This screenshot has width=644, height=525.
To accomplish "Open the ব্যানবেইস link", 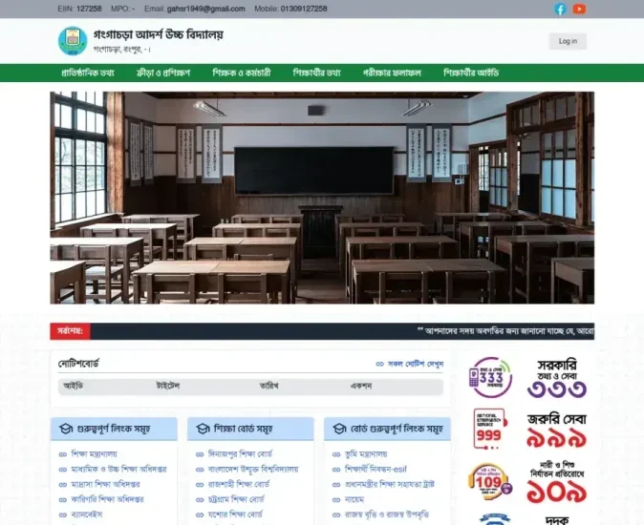I will click(x=86, y=514).
